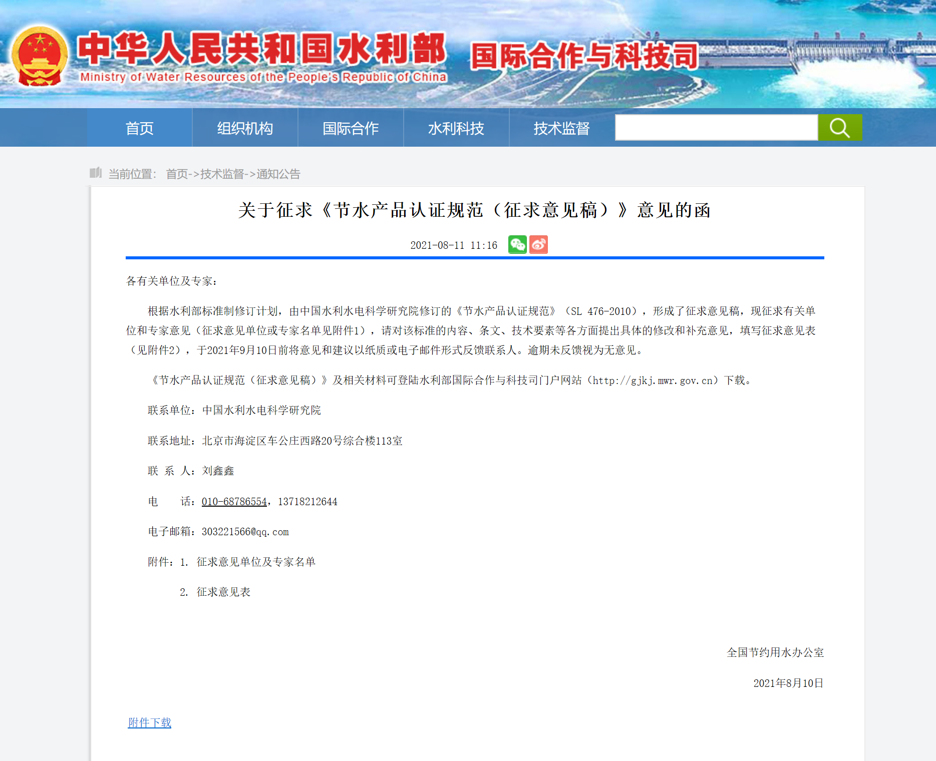Image resolution: width=936 pixels, height=761 pixels.
Task: Open the 组织机构 navigation menu item
Action: 245,128
